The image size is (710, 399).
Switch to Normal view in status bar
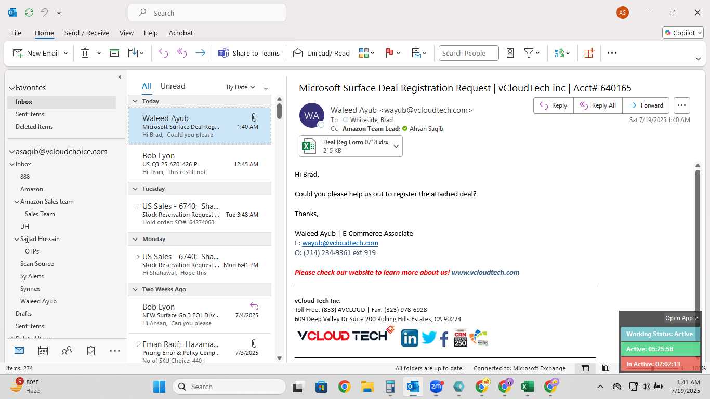point(585,368)
